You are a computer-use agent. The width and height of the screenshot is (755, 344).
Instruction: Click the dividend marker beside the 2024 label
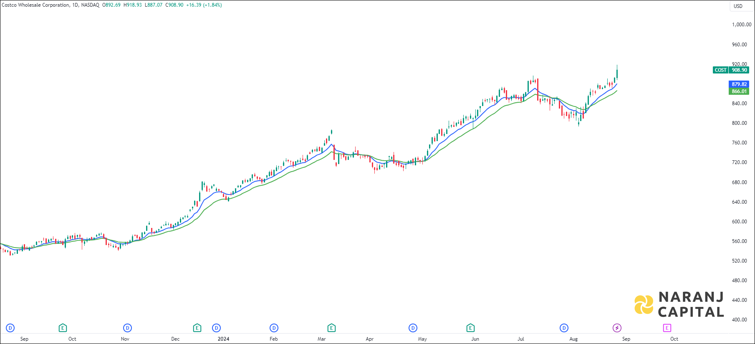pos(216,328)
